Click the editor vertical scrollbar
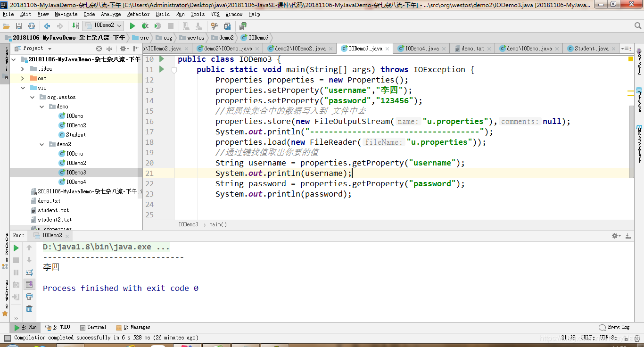 pos(632,141)
